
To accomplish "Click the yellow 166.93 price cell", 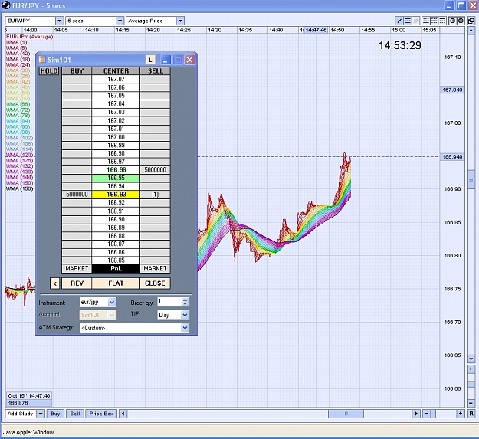I will tap(116, 195).
